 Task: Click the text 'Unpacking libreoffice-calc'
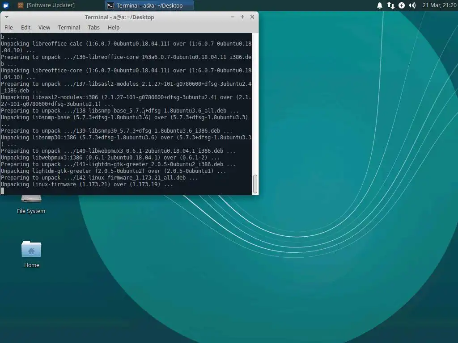(42, 43)
